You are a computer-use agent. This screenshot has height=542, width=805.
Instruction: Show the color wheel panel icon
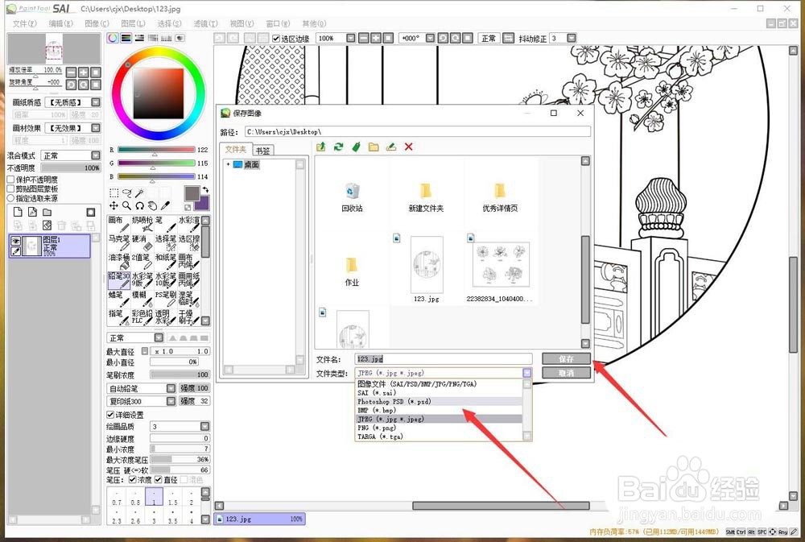[x=113, y=38]
